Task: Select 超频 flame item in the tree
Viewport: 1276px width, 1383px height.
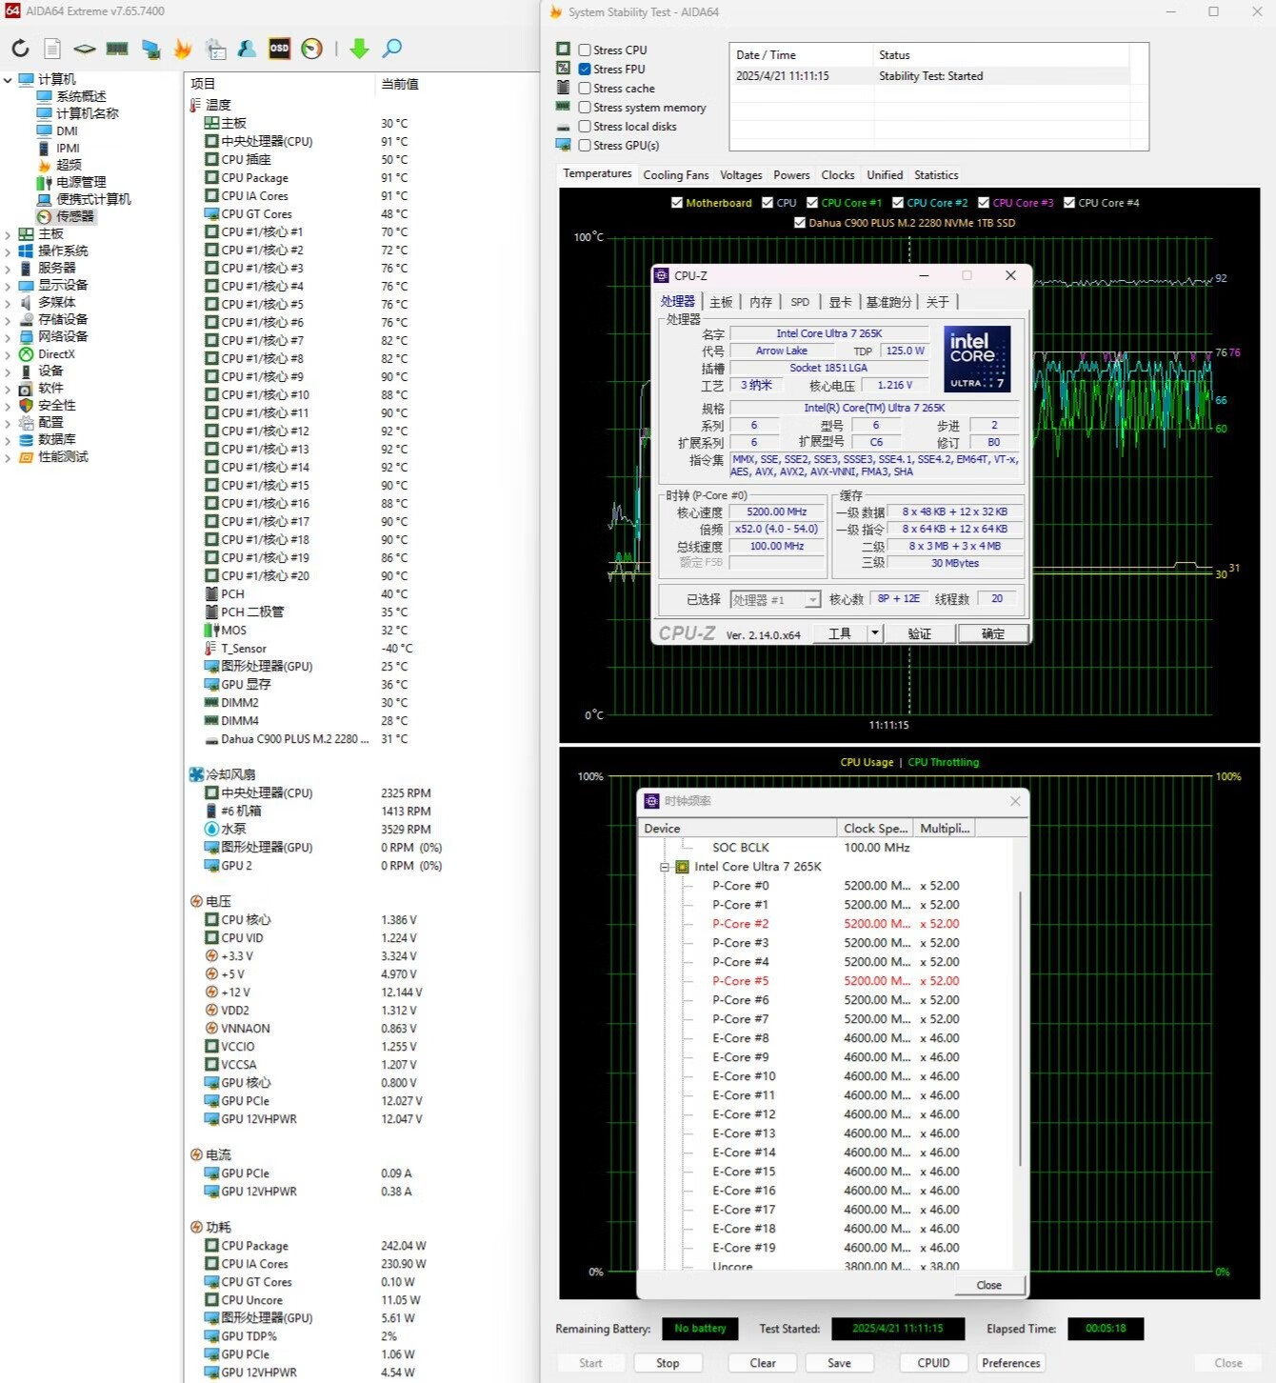Action: tap(69, 165)
